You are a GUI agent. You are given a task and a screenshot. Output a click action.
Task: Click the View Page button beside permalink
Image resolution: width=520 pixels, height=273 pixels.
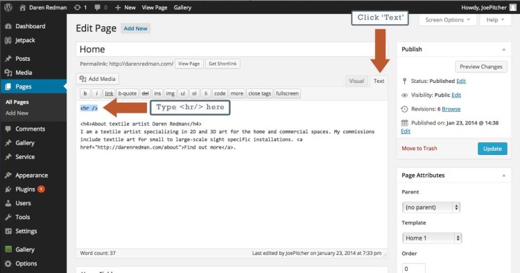(189, 64)
